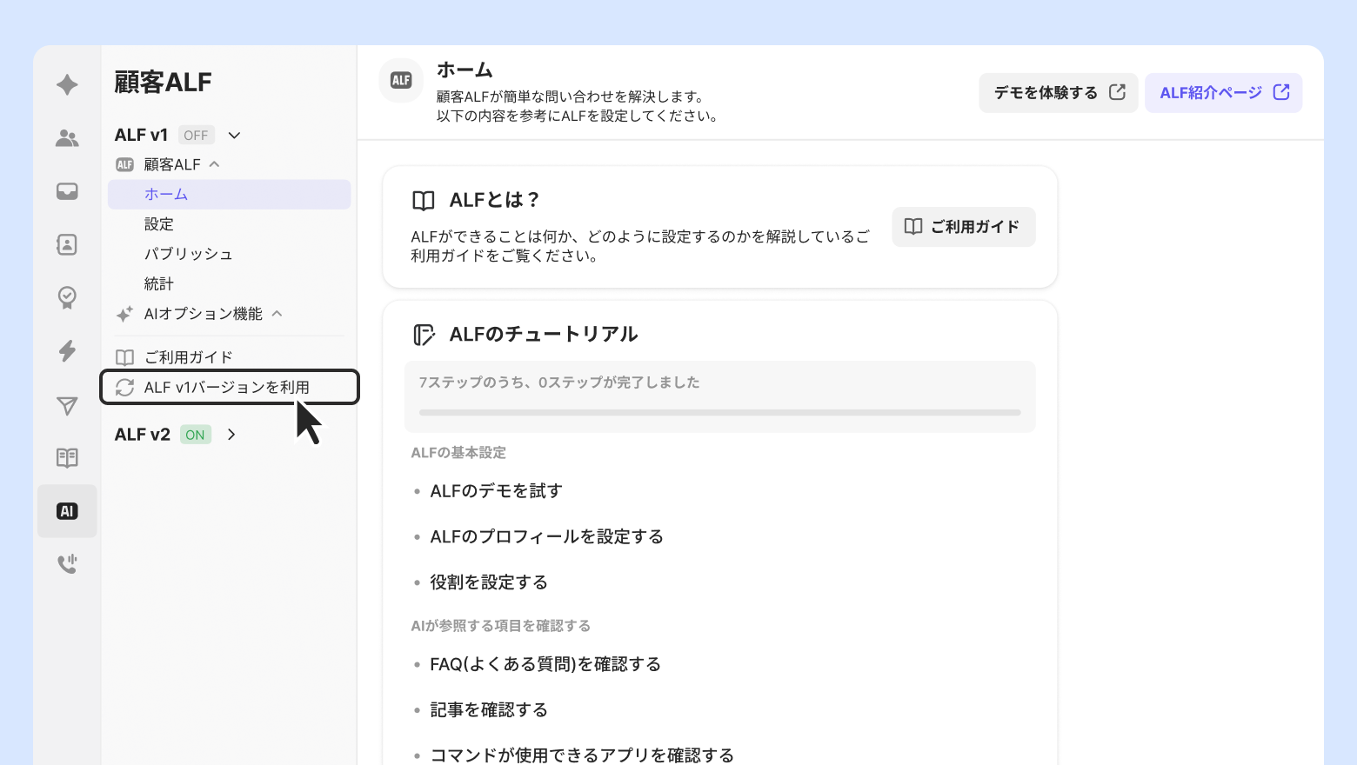Open the phone call icon in sidebar
1357x765 pixels.
coord(67,564)
